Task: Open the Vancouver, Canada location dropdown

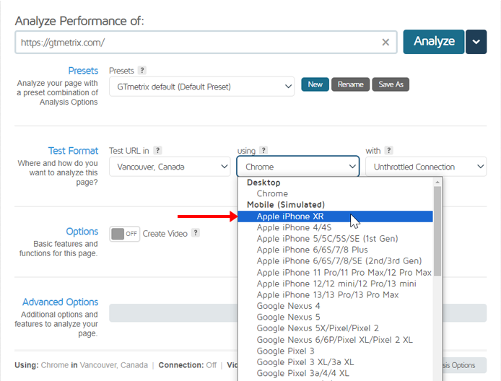Action: tap(170, 167)
